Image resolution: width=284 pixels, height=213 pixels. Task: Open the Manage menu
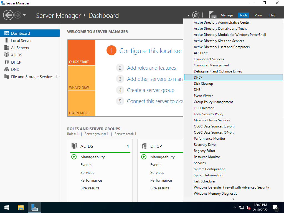coord(227,15)
